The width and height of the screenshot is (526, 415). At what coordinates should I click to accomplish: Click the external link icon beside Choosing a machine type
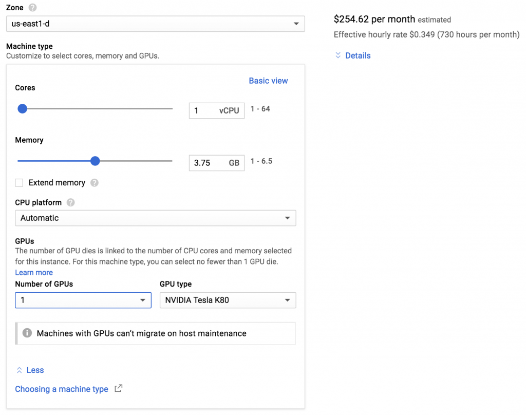(118, 389)
